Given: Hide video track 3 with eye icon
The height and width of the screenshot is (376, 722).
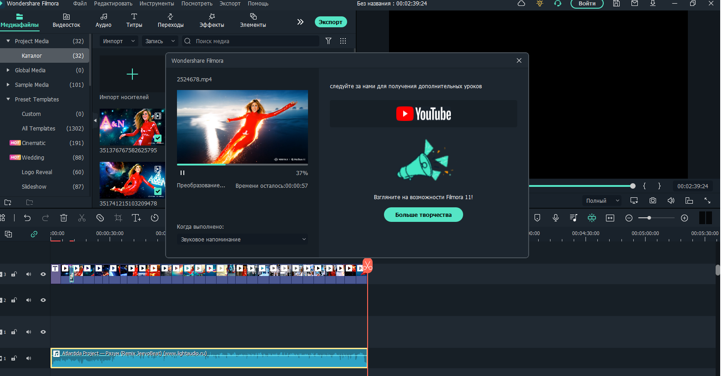Looking at the screenshot, I should click(43, 274).
